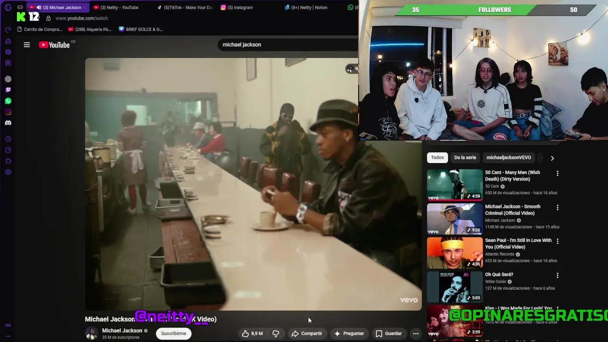Switch to the Michael Jackson browser tab
Screen dimensions: 608x342
click(x=57, y=8)
